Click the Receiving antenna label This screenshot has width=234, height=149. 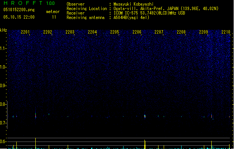point(86,18)
